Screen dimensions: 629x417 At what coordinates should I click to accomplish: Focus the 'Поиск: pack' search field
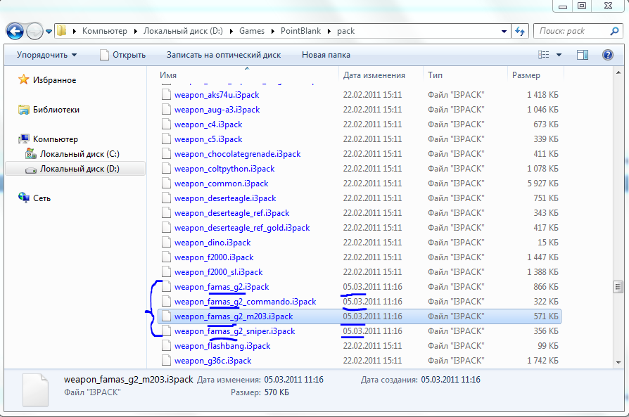(x=578, y=31)
